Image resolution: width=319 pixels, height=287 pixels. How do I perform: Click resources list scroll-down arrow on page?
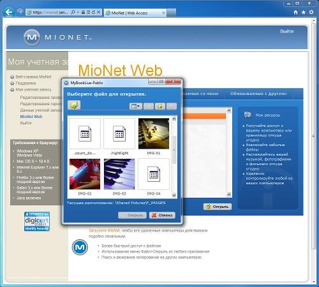click(x=229, y=195)
